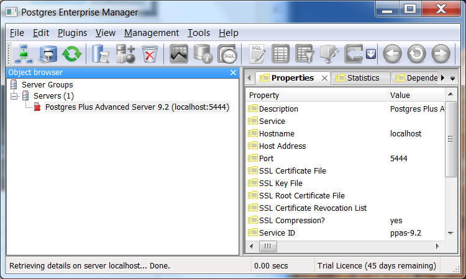Open the Edit menu
Screen dimensions: 466x279
point(41,33)
